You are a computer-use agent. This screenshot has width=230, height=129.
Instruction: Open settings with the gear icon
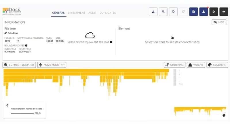coord(214,12)
